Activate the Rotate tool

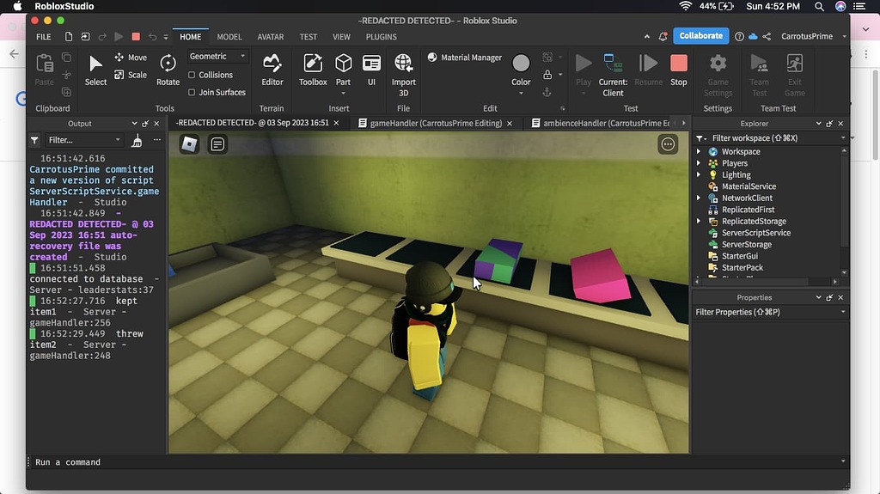pos(168,69)
